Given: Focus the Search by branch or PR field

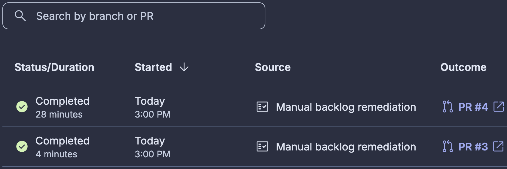Looking at the screenshot, I should tap(134, 16).
